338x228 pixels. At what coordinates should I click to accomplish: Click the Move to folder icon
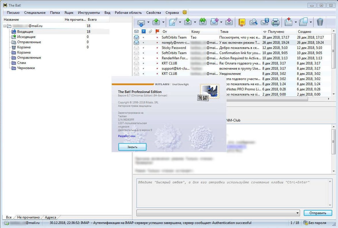click(289, 22)
